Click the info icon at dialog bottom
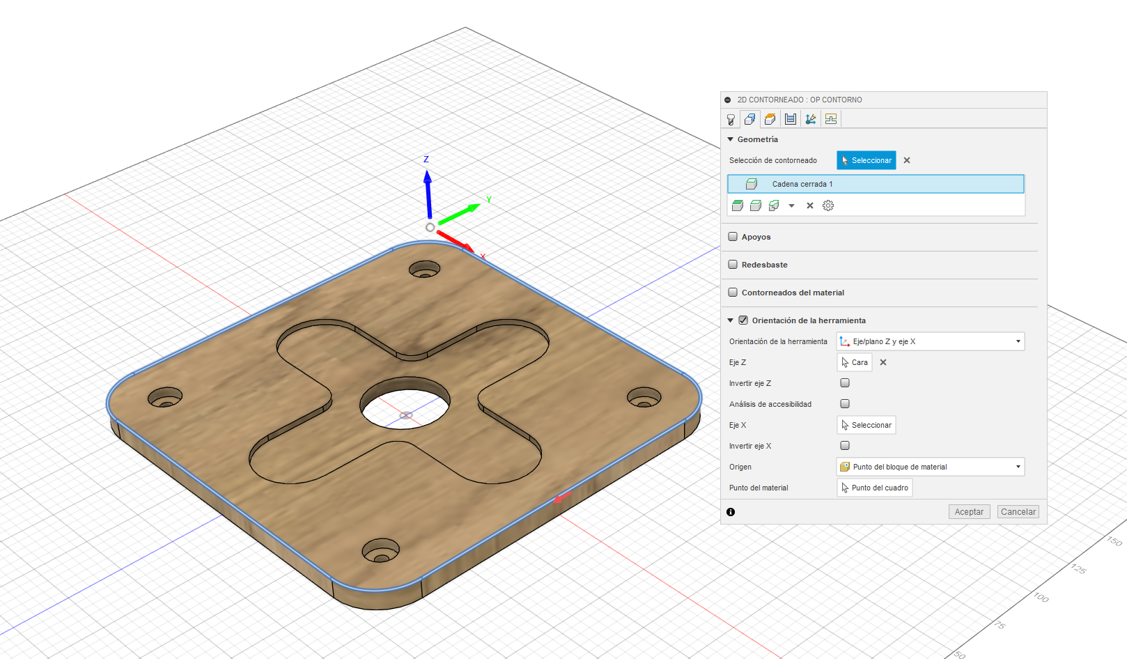 [x=731, y=512]
